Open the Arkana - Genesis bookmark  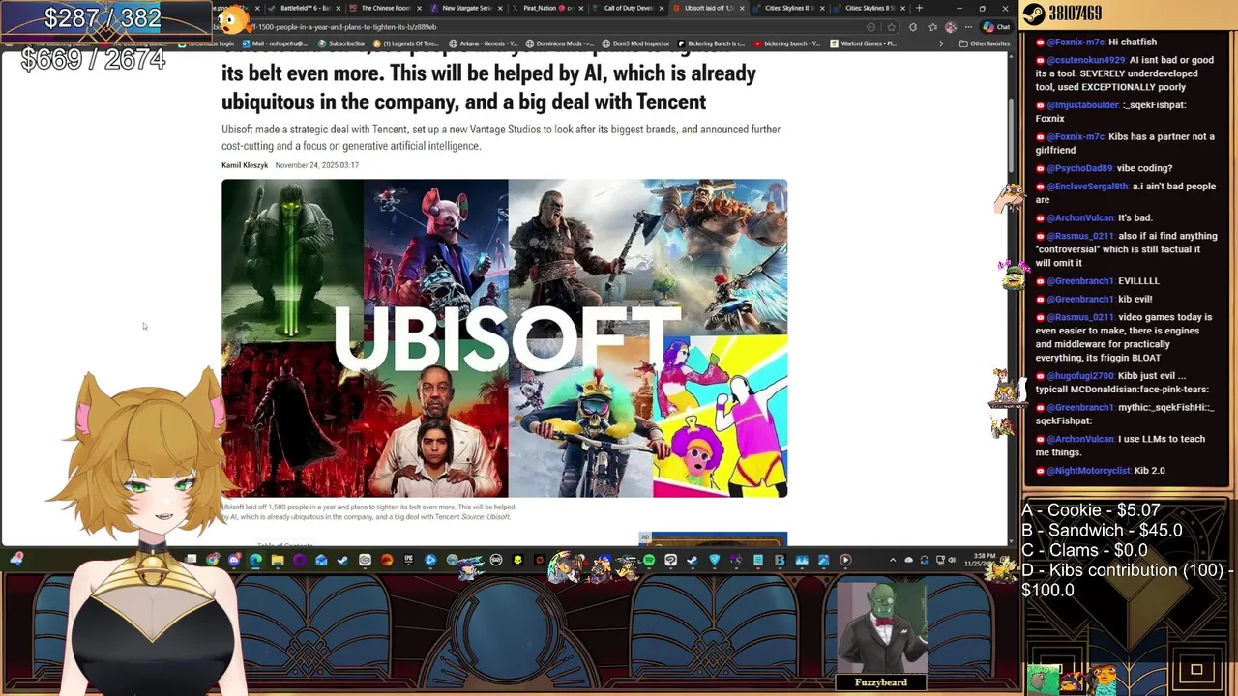point(484,43)
